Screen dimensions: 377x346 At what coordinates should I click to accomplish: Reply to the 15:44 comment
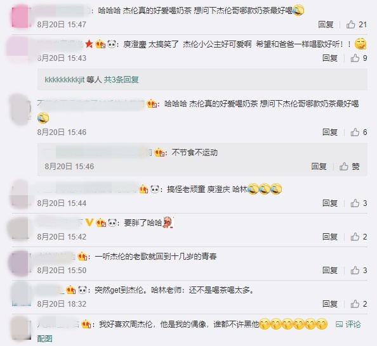(x=330, y=203)
